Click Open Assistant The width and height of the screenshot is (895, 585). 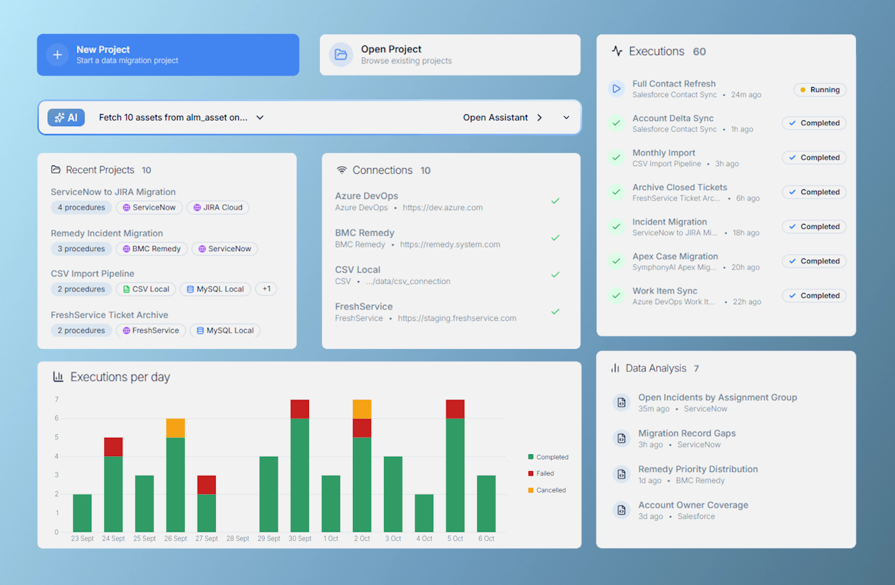pos(502,117)
